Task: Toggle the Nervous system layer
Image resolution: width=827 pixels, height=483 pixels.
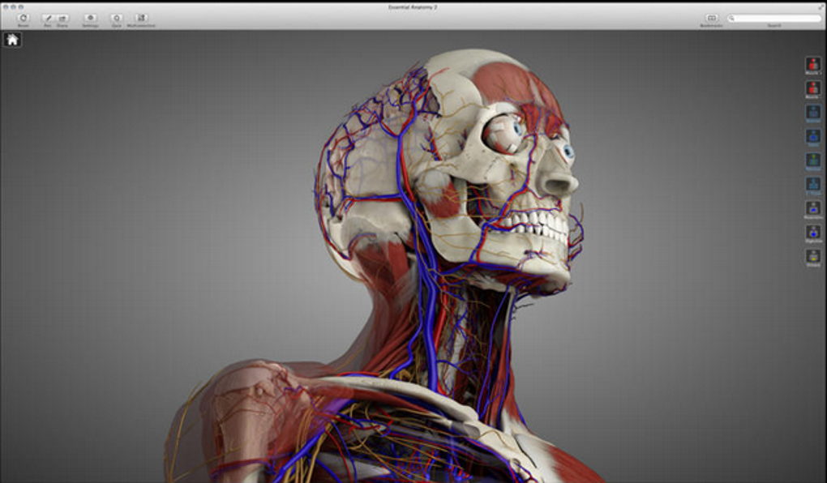Action: [x=812, y=160]
